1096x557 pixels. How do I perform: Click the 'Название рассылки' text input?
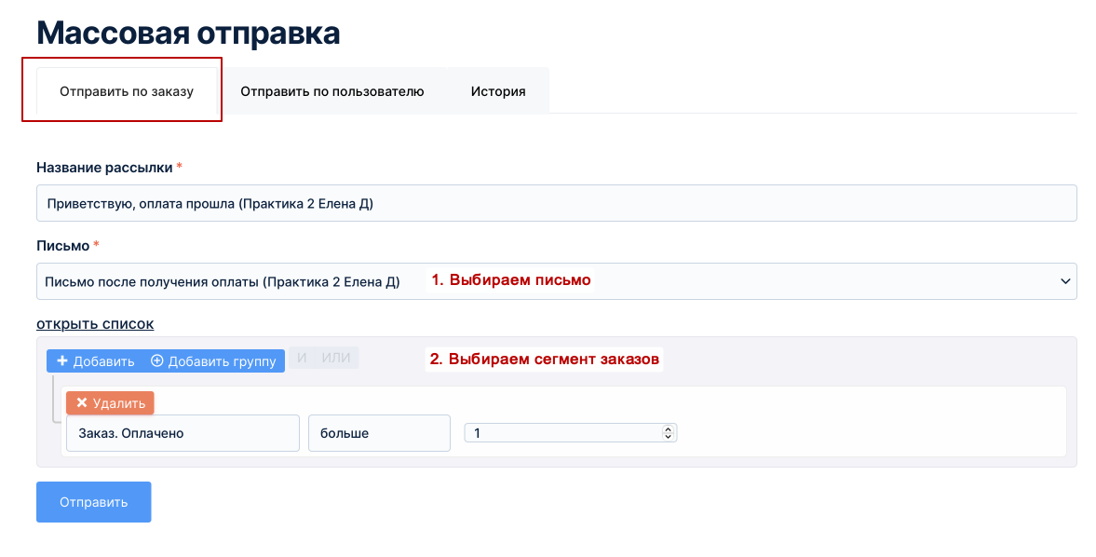[556, 203]
